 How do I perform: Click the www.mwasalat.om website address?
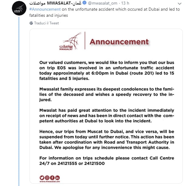(x=50, y=182)
